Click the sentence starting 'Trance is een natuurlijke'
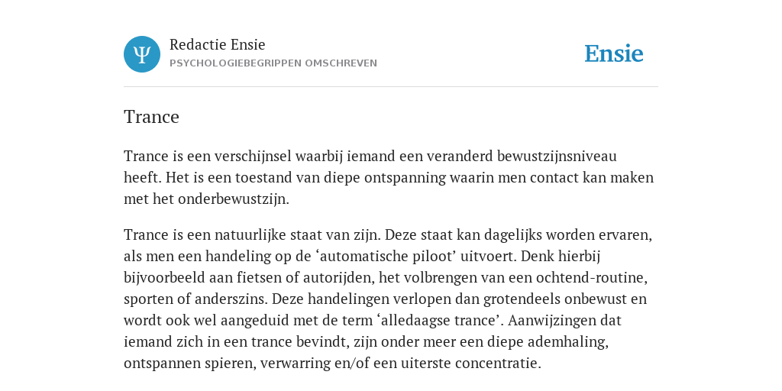The height and width of the screenshot is (391, 782). point(253,234)
